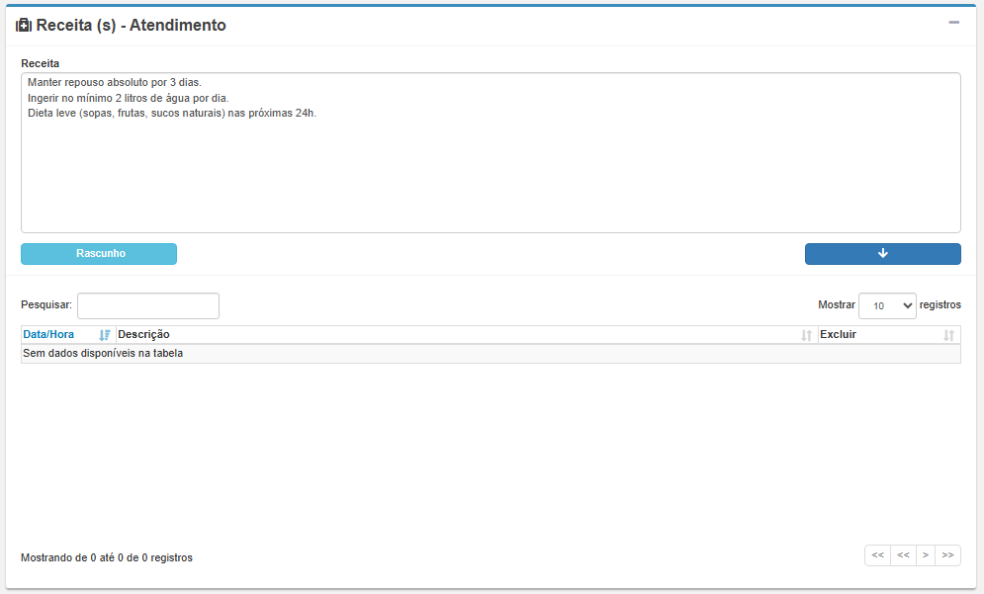Image resolution: width=984 pixels, height=594 pixels.
Task: Go to the first page of records
Action: 877,555
